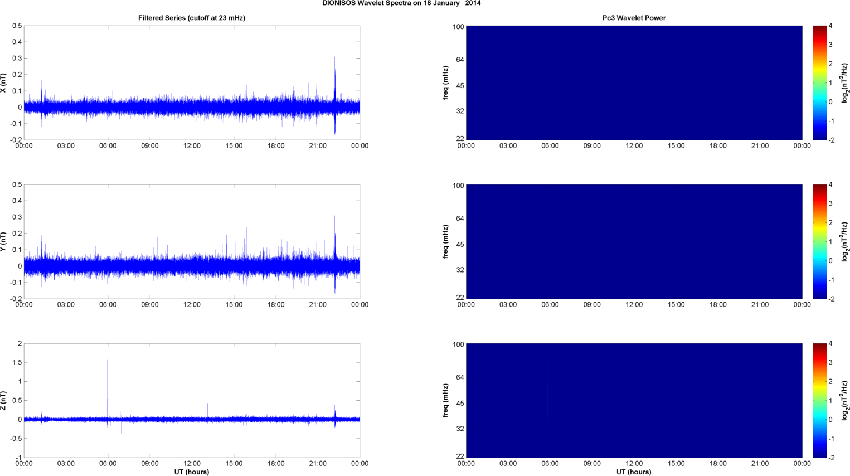The image size is (850, 476).
Task: Click the -2 value below the bottom colorbar
Action: coord(831,458)
